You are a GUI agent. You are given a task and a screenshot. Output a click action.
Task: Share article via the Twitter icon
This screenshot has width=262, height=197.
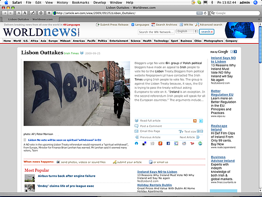click(201, 121)
